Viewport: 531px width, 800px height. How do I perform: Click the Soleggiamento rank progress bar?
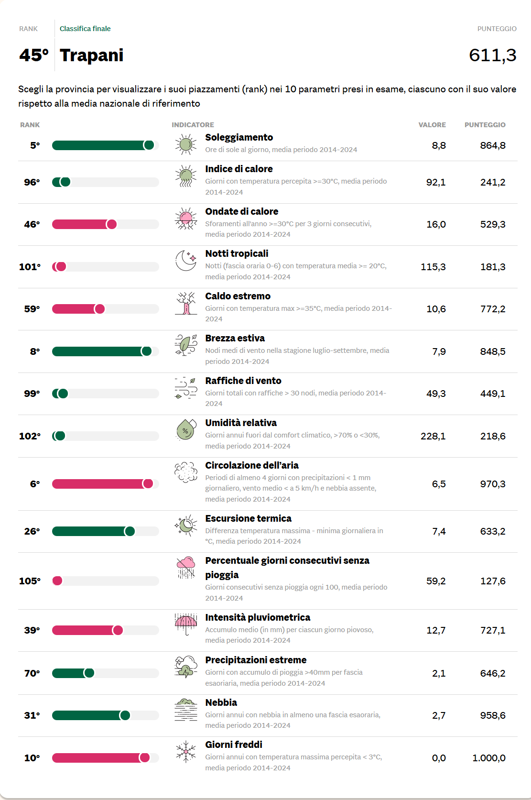coord(105,145)
